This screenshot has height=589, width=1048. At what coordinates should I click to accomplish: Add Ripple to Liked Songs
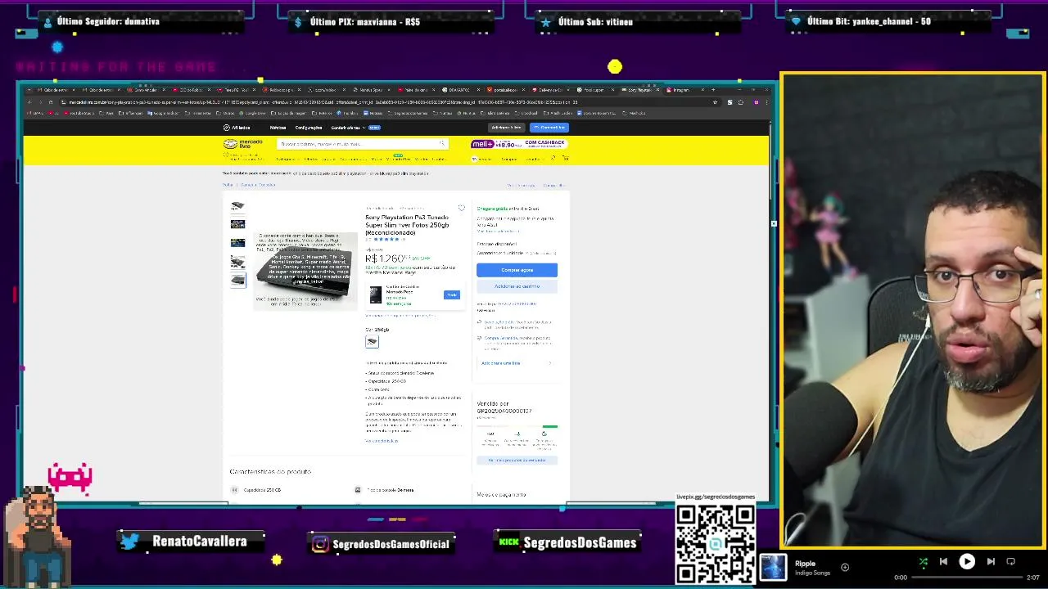(845, 567)
